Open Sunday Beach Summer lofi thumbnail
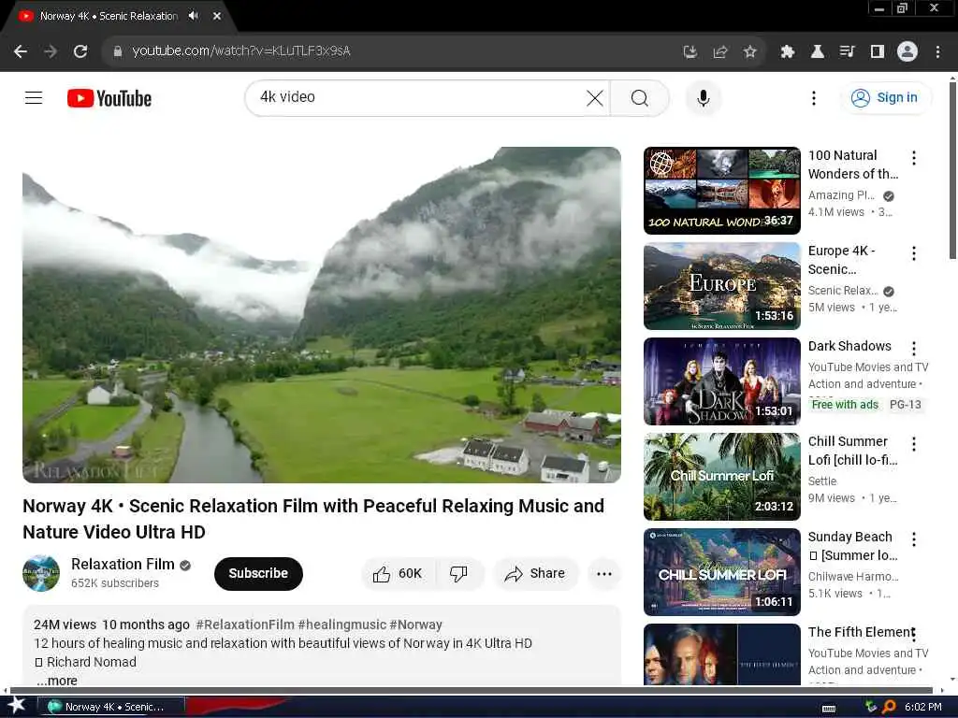958x718 pixels. click(721, 572)
